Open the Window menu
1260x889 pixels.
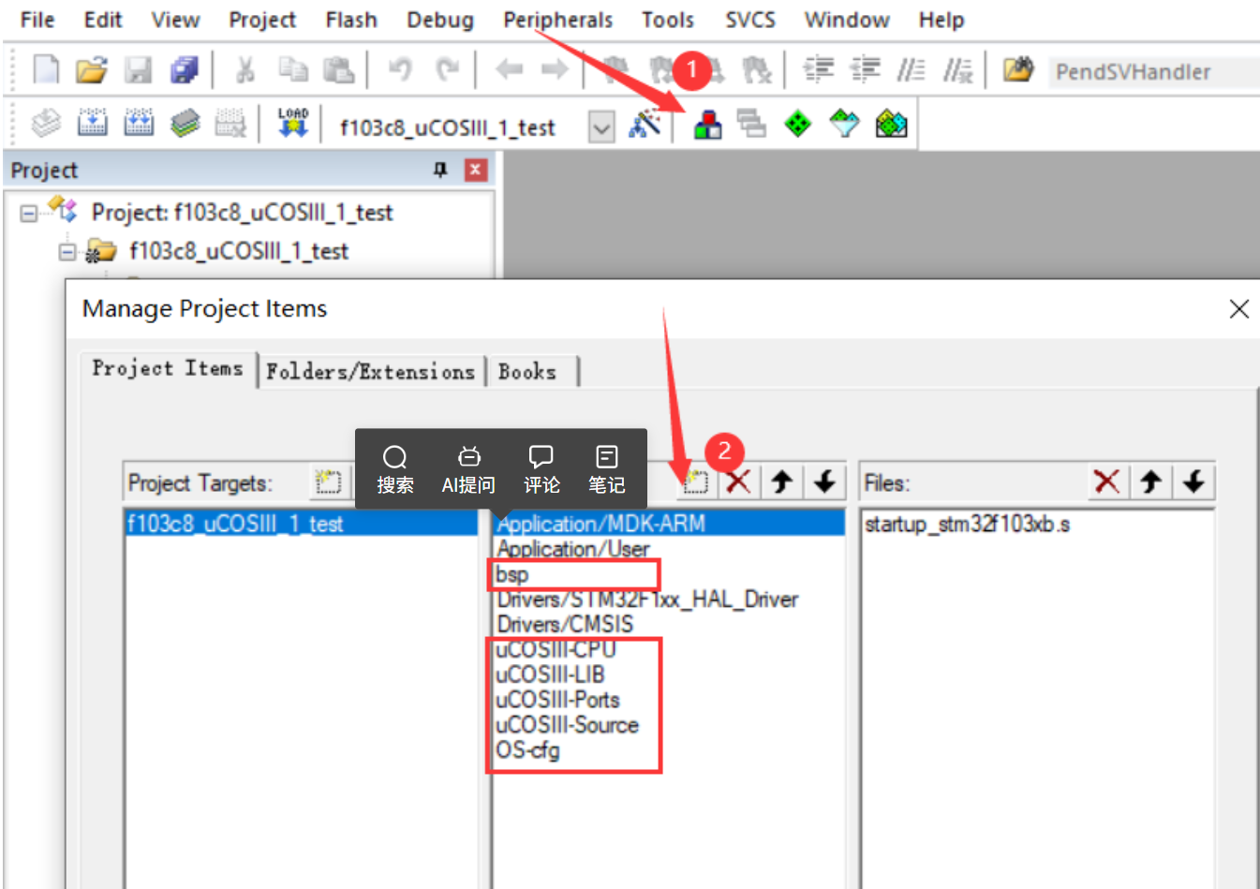pos(847,20)
